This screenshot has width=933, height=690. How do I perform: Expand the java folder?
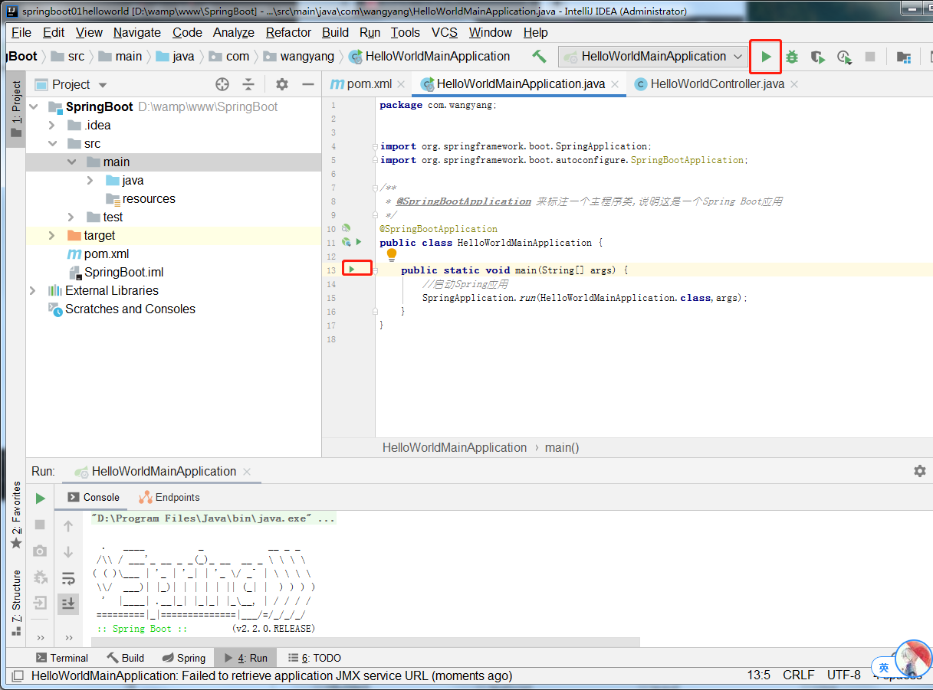(x=90, y=181)
